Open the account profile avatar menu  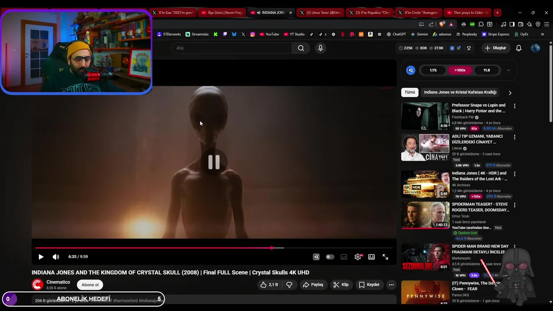click(535, 48)
